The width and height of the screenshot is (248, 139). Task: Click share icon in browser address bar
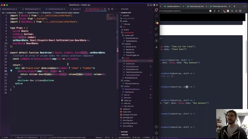(x=214, y=11)
